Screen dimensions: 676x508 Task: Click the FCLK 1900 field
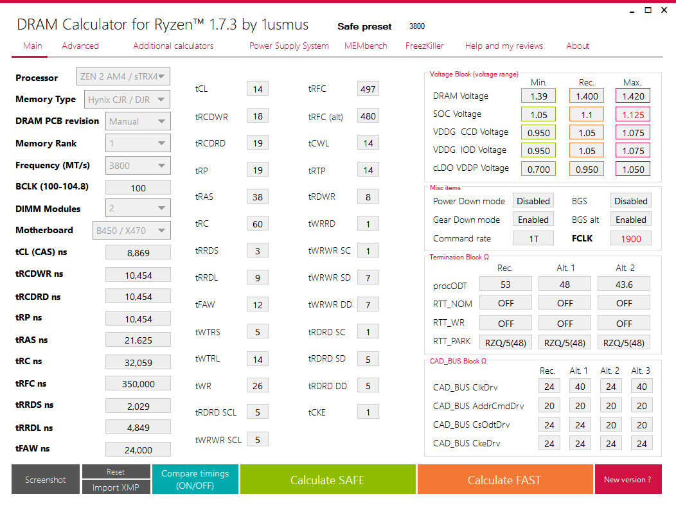click(631, 238)
